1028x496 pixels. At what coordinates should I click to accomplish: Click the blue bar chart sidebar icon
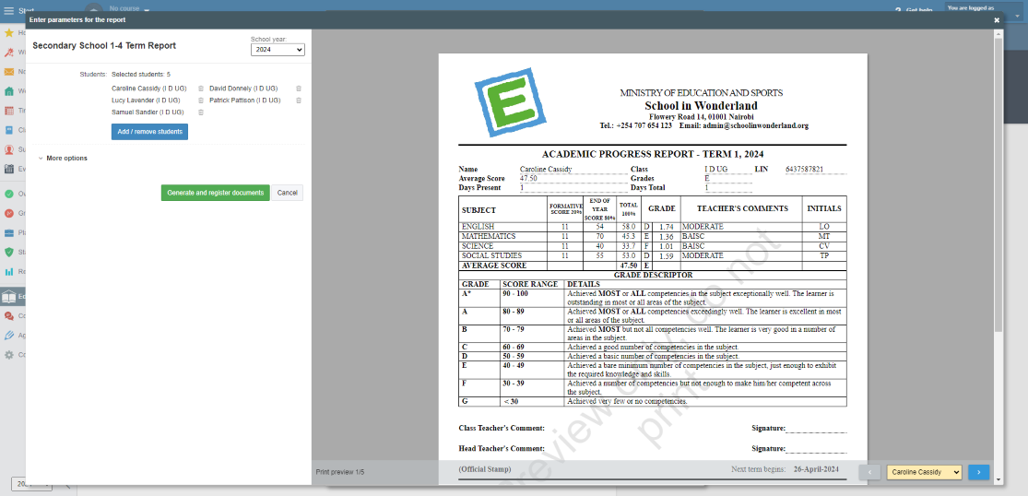coord(9,271)
